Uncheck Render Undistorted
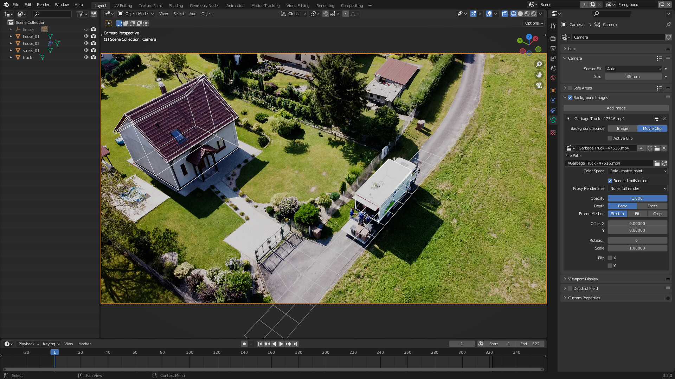 coord(610,180)
